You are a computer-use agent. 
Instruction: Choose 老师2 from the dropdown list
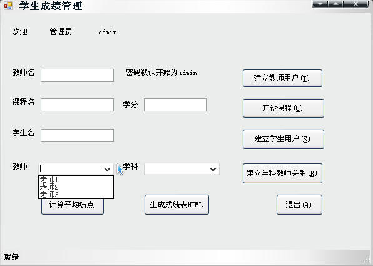point(76,187)
